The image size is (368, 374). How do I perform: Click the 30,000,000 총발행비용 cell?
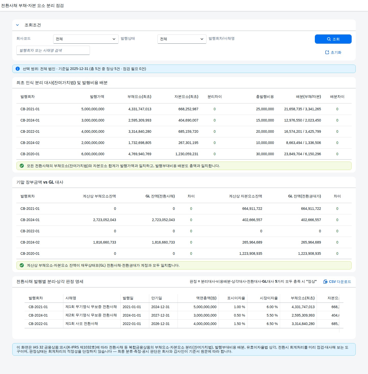pyautogui.click(x=265, y=154)
